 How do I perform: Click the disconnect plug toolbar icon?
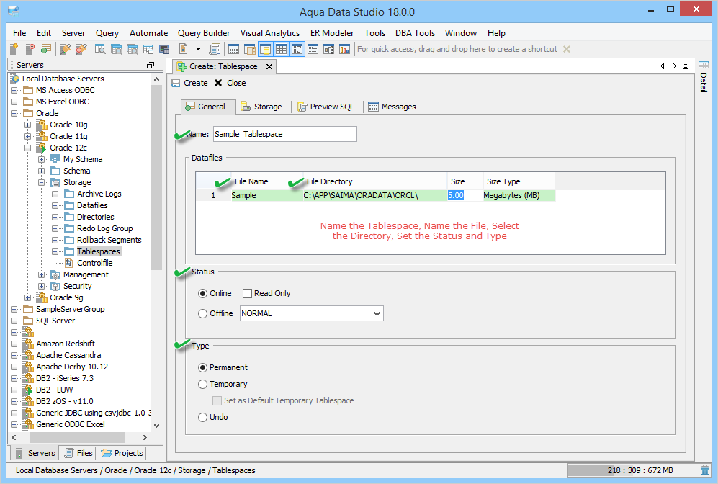(81, 48)
